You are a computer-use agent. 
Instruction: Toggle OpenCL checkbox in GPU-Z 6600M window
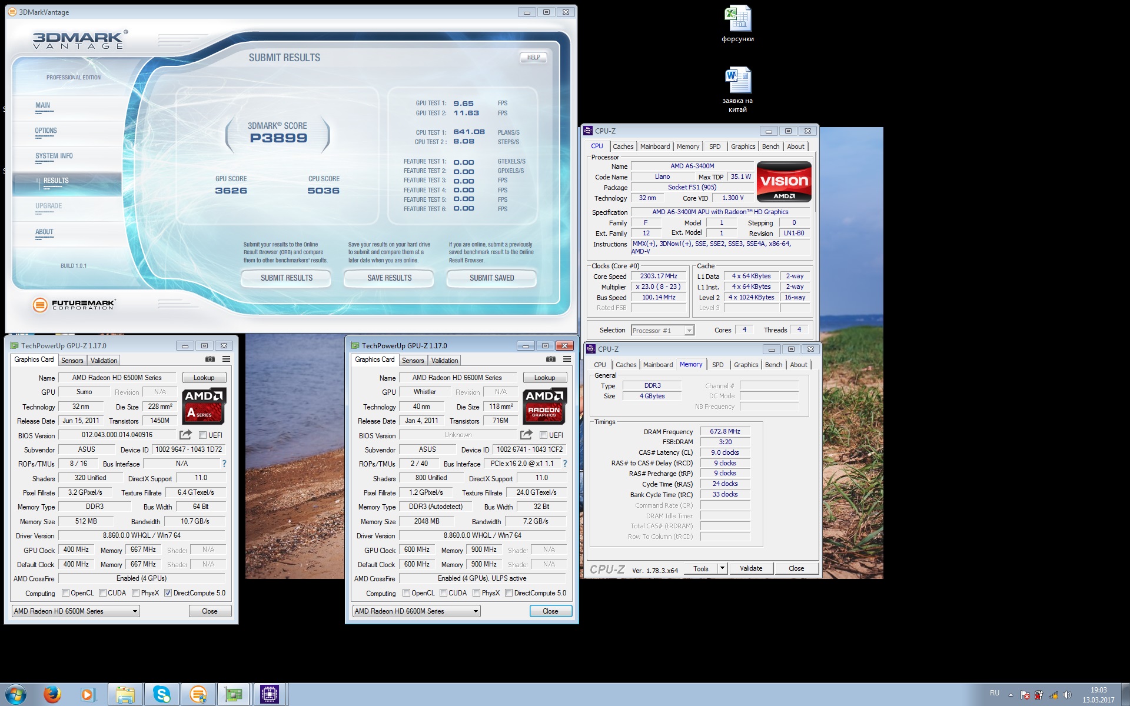[x=406, y=593]
